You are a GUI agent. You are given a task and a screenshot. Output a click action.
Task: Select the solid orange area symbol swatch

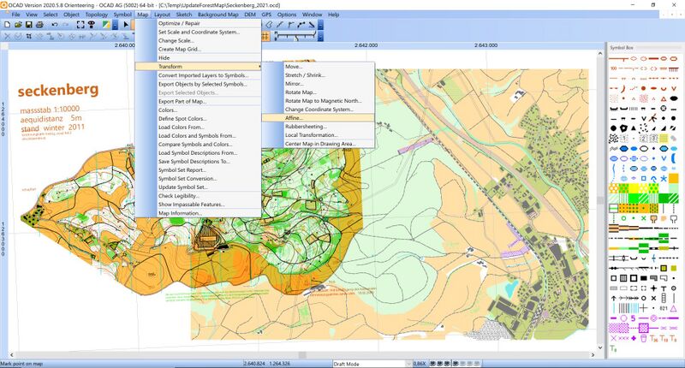(674, 178)
